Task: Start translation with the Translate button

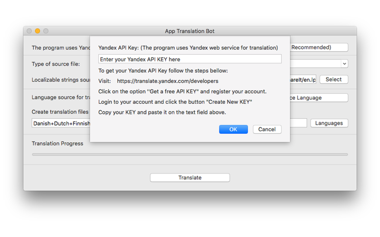Action: click(x=190, y=177)
